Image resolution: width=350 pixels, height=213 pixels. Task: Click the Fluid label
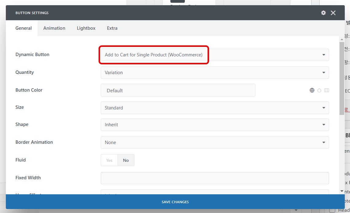pyautogui.click(x=21, y=160)
